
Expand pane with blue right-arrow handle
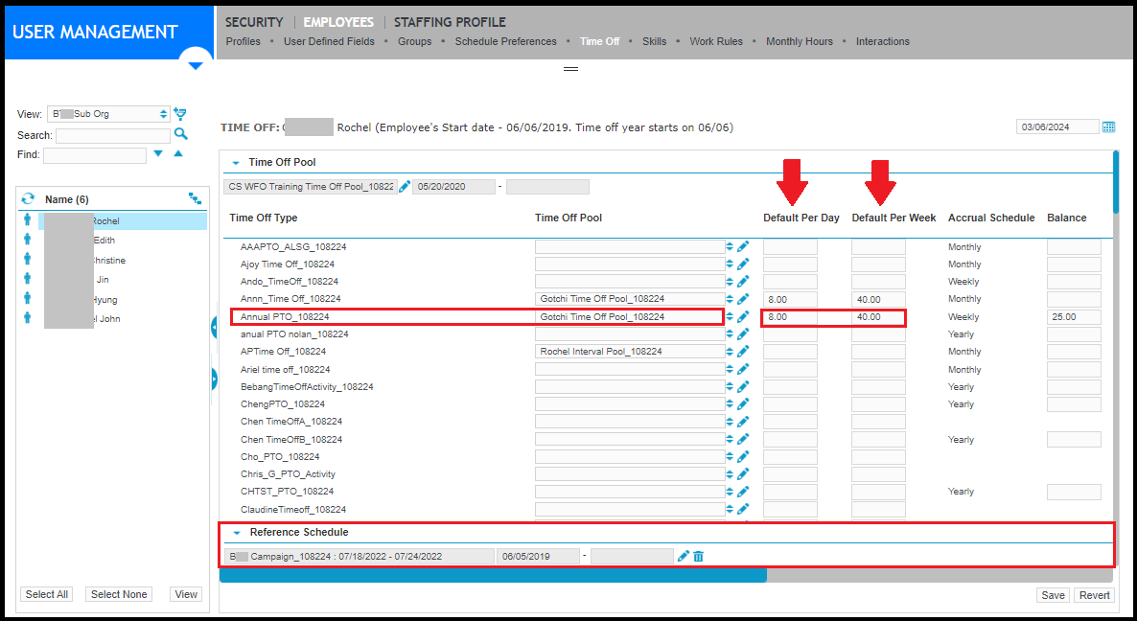(214, 379)
